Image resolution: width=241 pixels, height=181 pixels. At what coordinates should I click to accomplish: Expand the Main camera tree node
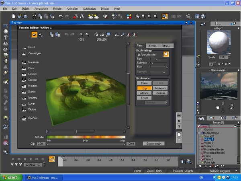[x=198, y=133]
